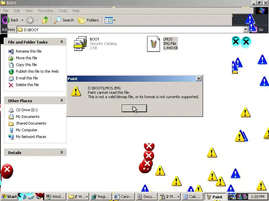Click Publish this file to the Web
Image resolution: width=269 pixels, height=201 pixels.
37,71
